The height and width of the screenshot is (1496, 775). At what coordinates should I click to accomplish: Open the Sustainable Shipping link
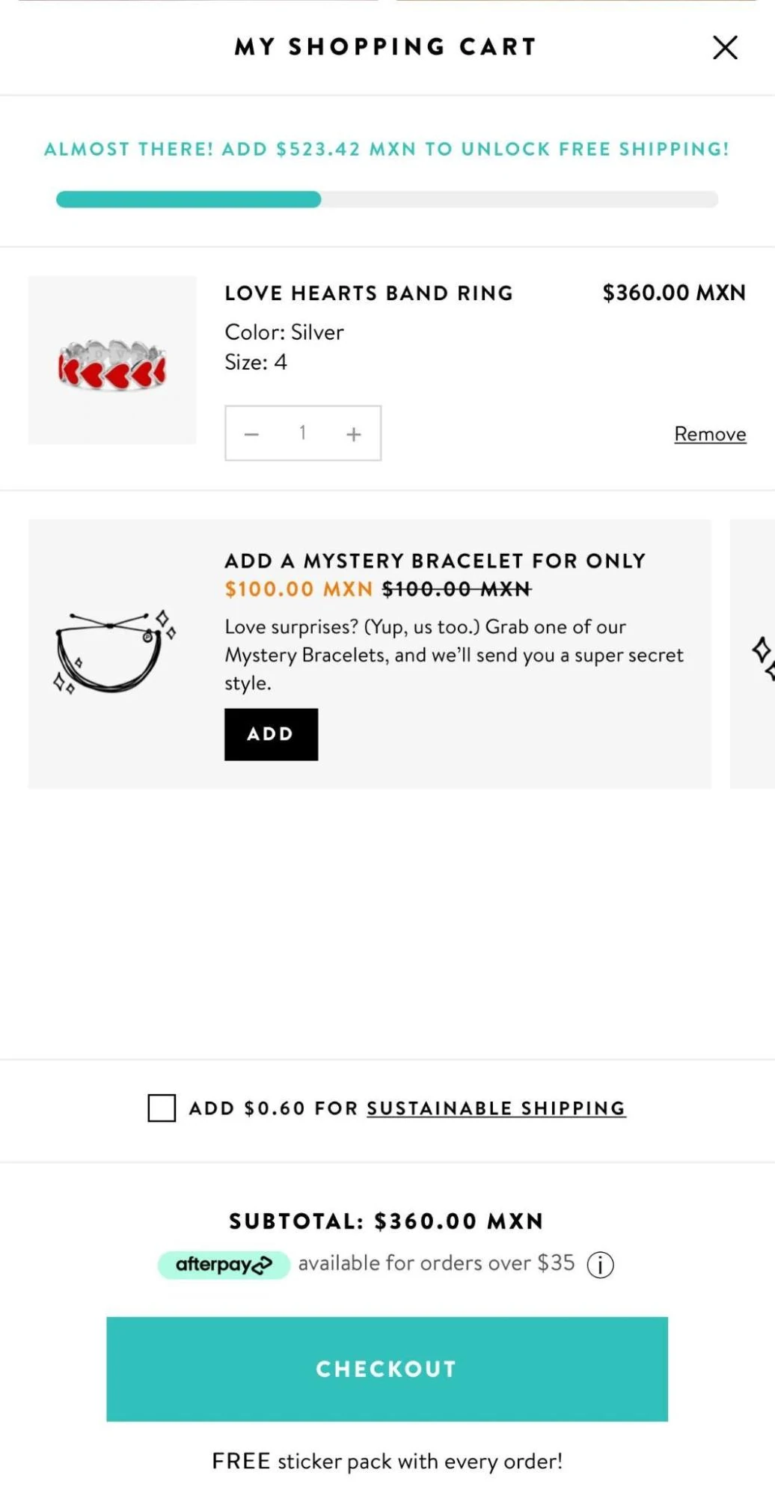(x=495, y=1108)
